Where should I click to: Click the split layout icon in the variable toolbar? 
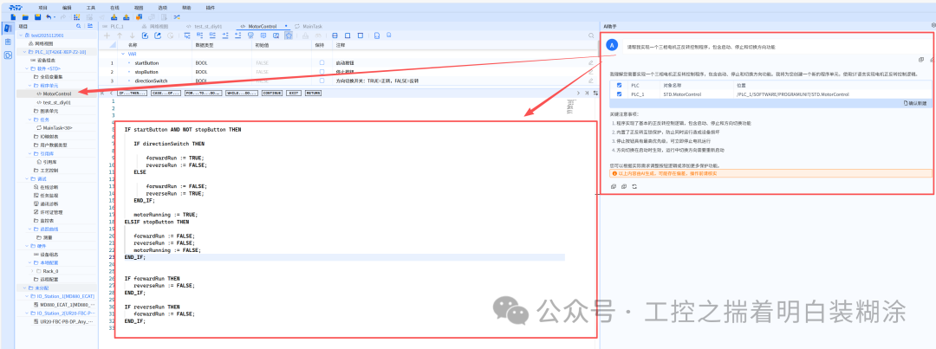335,36
